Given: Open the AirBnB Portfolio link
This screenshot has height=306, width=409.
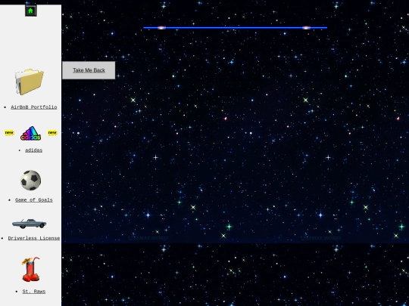Looking at the screenshot, I should (x=34, y=107).
